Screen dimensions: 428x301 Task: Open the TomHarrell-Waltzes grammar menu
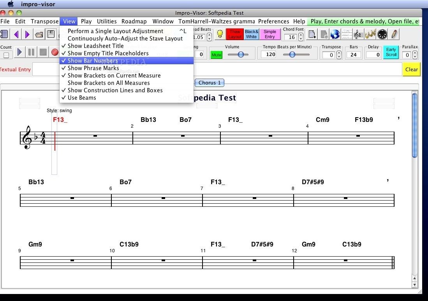point(217,21)
